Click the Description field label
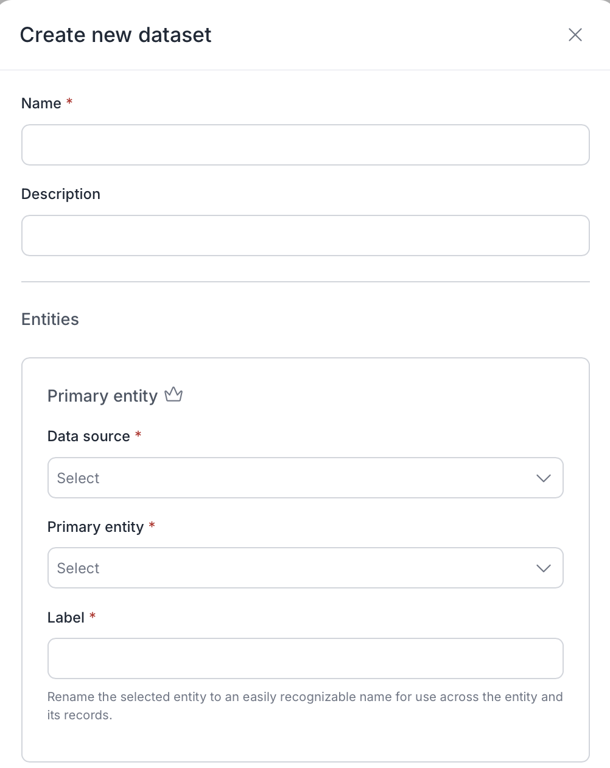This screenshot has width=610, height=768. [x=61, y=194]
